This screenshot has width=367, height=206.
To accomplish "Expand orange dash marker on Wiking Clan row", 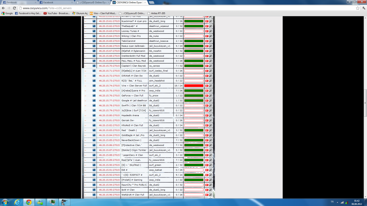I will (x=85, y=36).
